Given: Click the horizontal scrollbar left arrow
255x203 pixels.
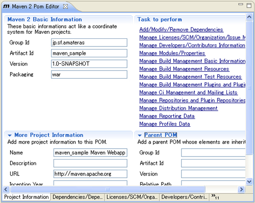Looking at the screenshot, I should click(x=6, y=189).
